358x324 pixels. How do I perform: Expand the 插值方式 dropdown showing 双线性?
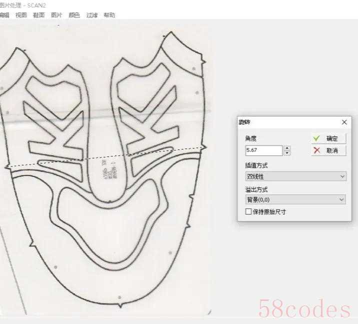[295, 176]
